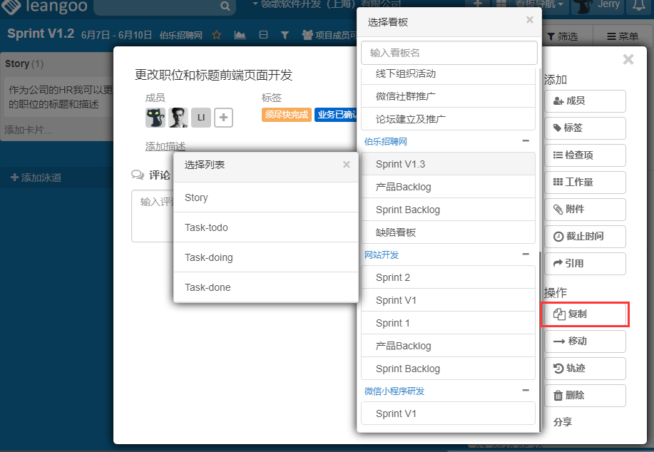
Task: Choose Sprint V1.3 board
Action: 448,164
